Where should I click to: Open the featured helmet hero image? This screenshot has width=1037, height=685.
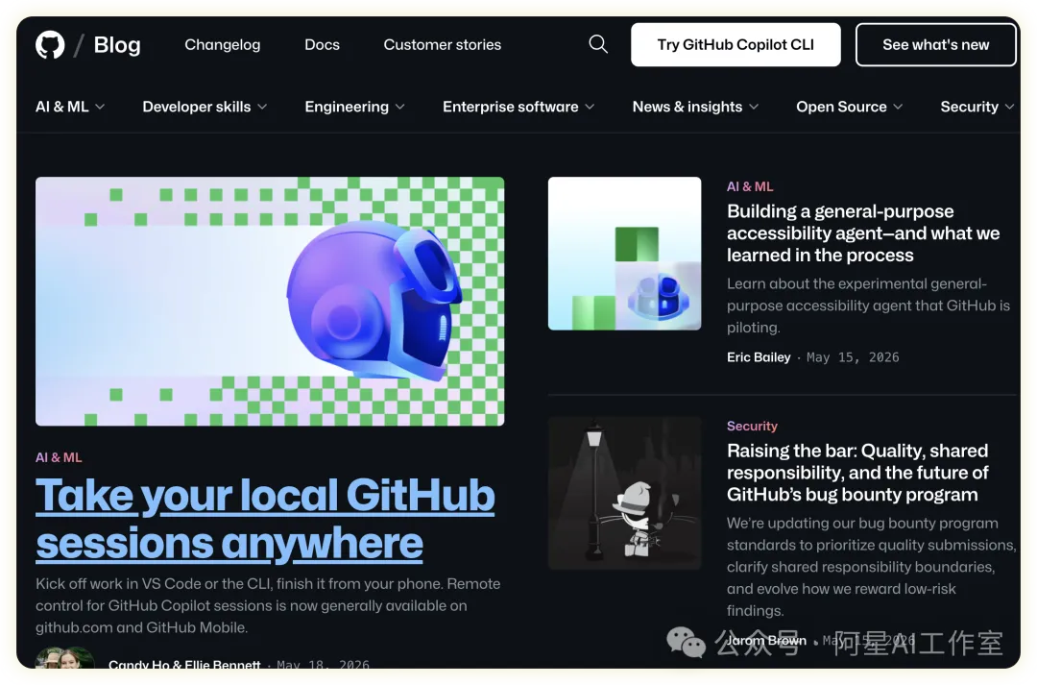[x=270, y=301]
